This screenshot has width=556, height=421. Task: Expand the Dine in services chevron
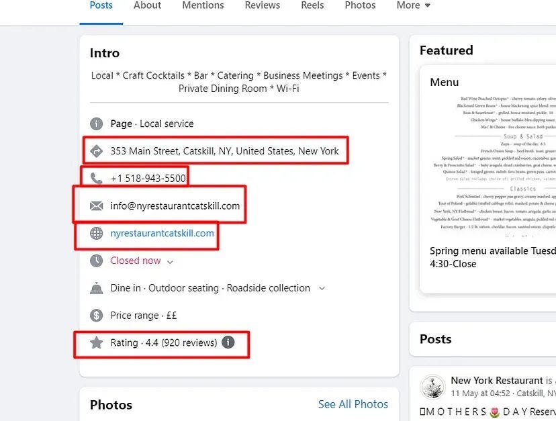322,288
